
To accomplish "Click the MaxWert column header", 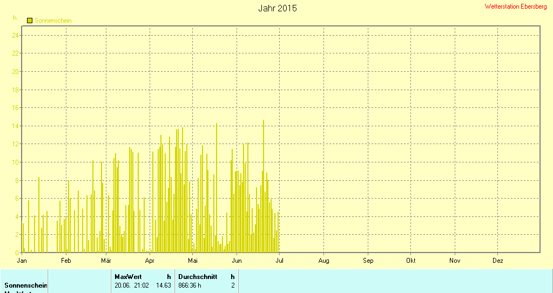I will [128, 276].
